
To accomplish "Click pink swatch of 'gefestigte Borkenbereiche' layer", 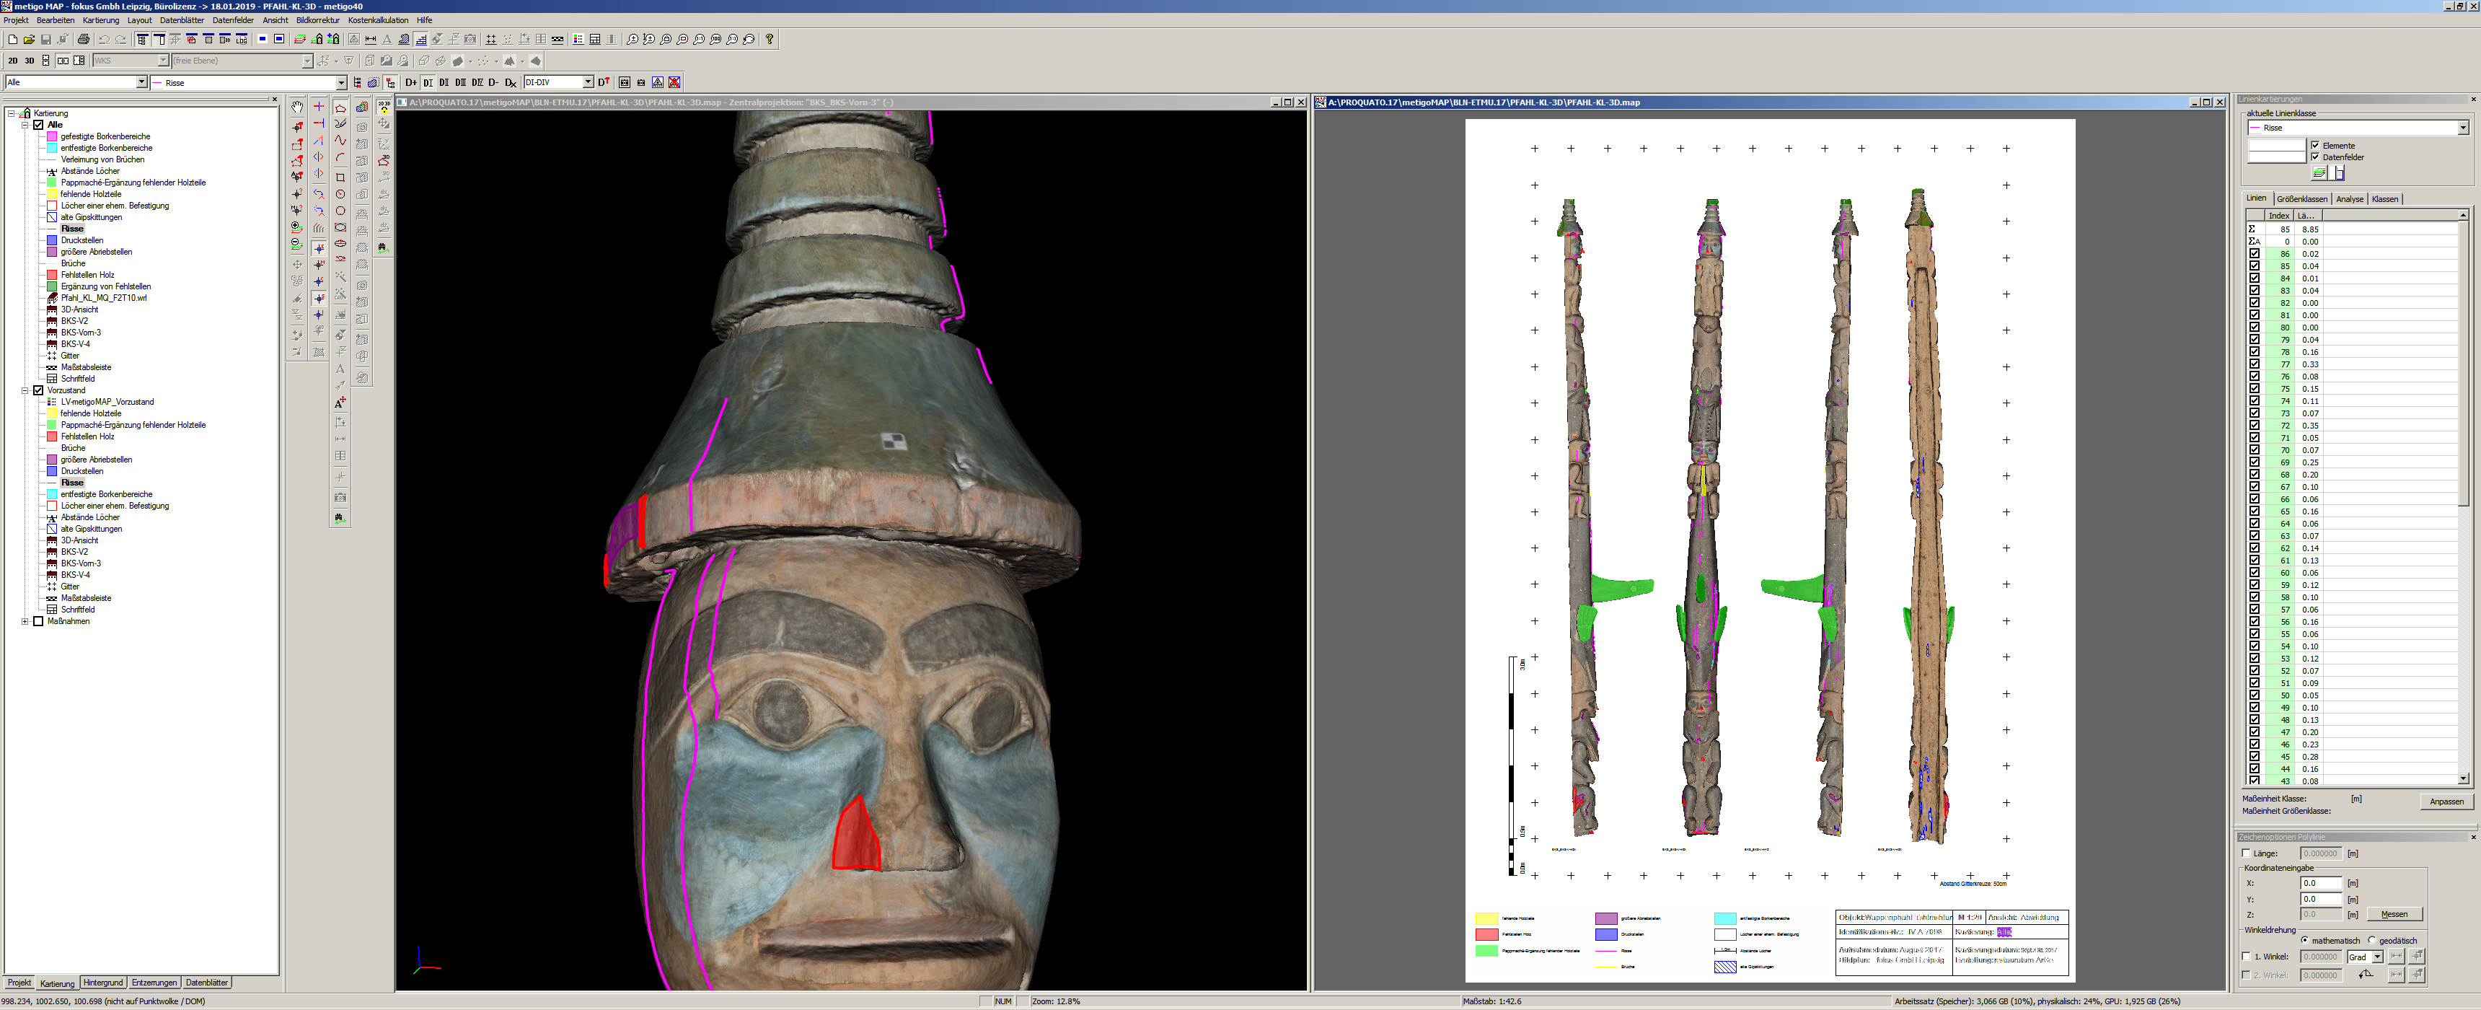I will [52, 137].
